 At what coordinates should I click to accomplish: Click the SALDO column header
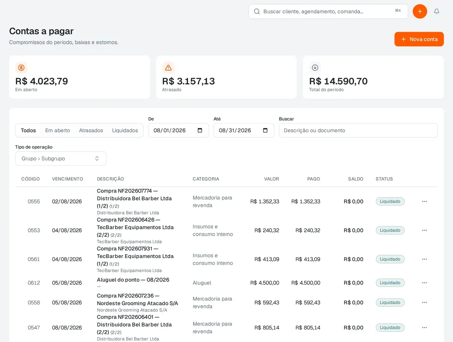click(x=356, y=179)
